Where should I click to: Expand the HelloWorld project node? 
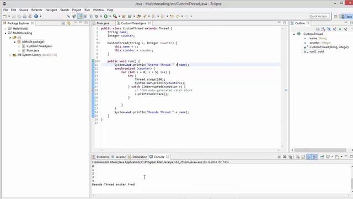(x=6, y=29)
